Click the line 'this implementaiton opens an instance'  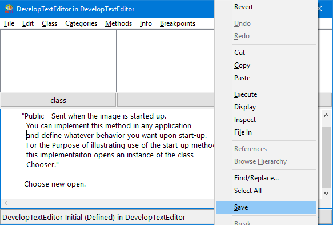pos(110,155)
